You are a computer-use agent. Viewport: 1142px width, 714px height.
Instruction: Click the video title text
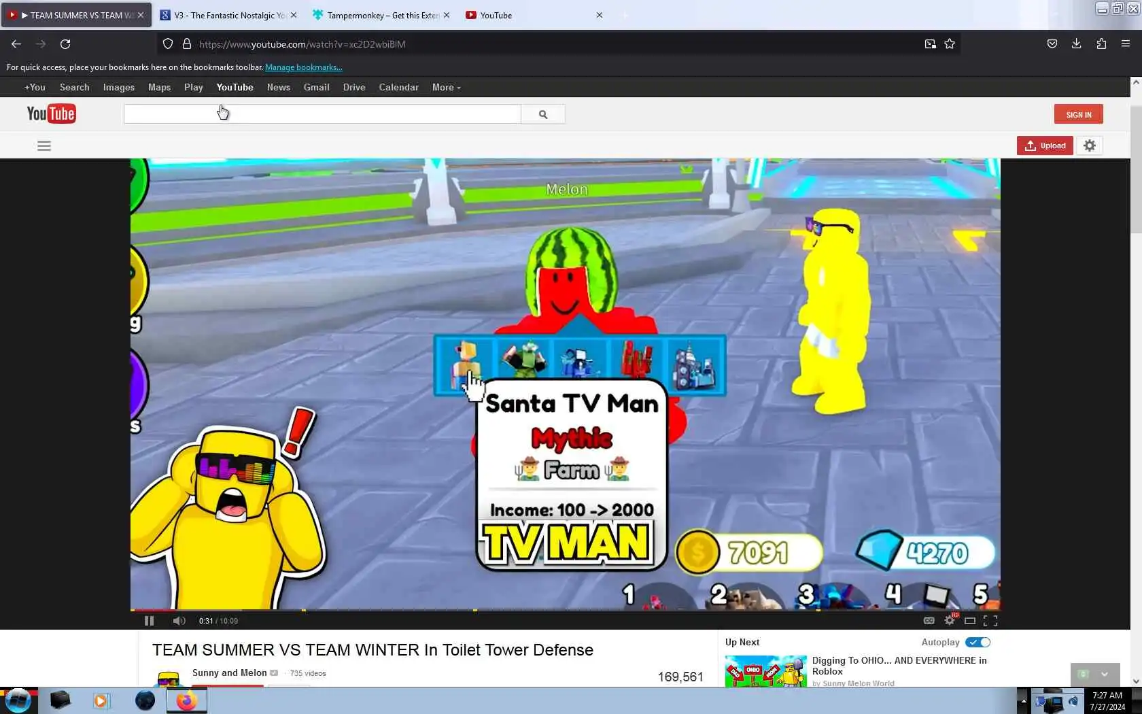373,650
